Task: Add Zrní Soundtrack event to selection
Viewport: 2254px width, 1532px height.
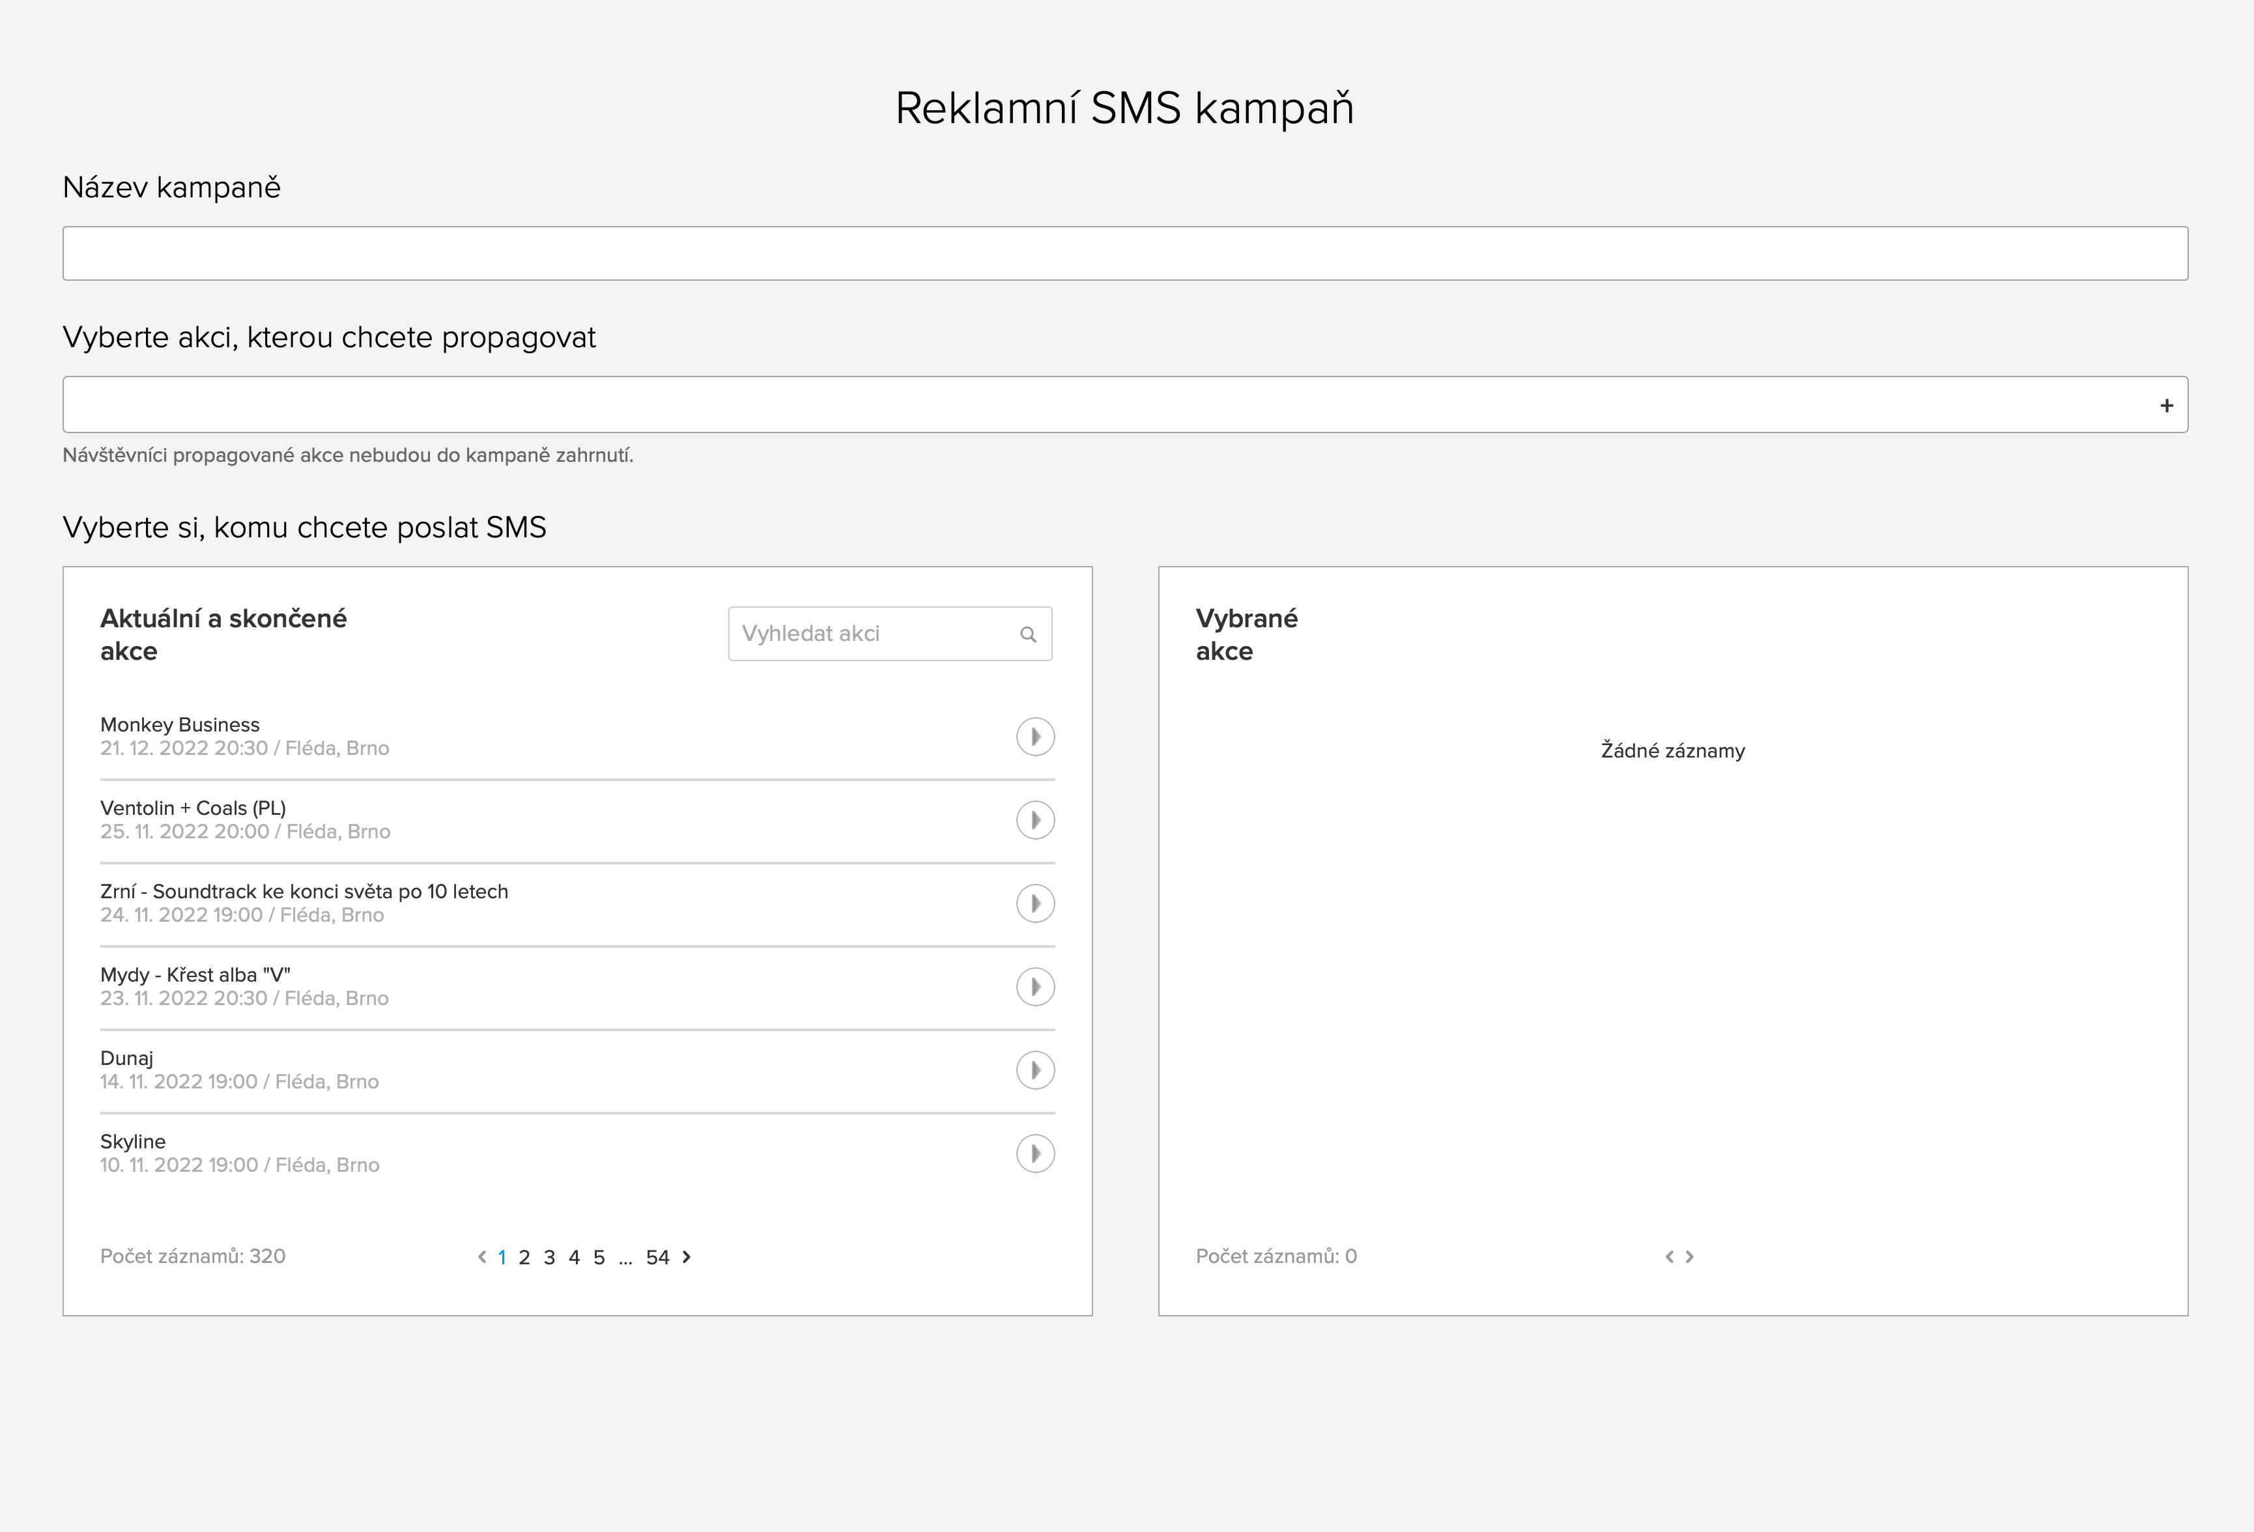Action: pos(1035,903)
